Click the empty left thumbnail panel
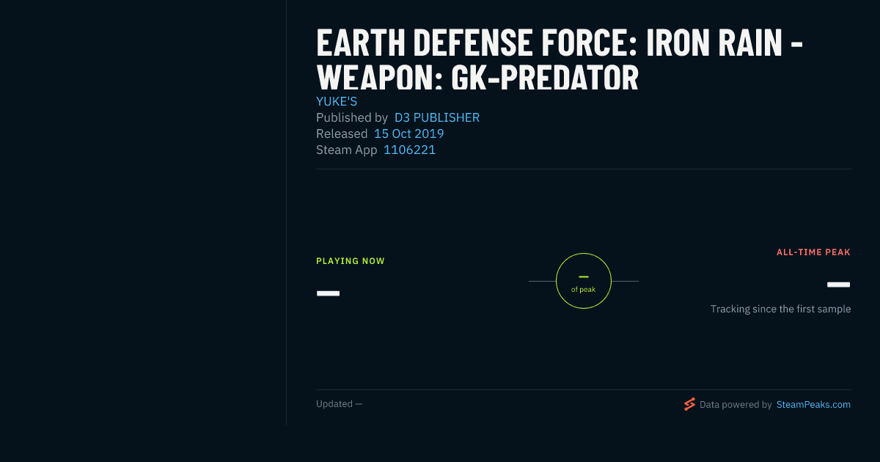Image resolution: width=880 pixels, height=462 pixels. [x=143, y=213]
